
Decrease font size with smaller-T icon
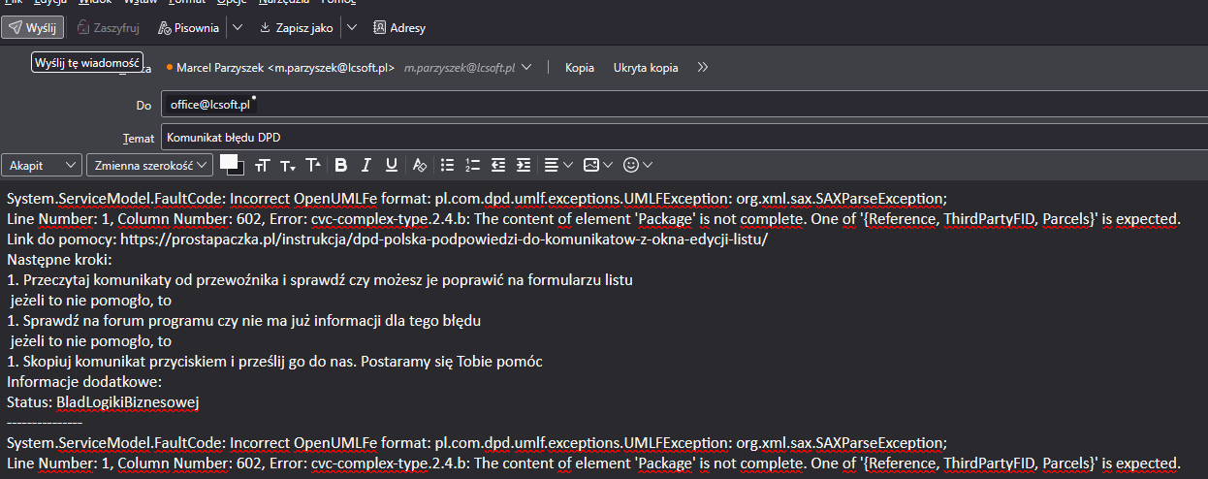287,166
